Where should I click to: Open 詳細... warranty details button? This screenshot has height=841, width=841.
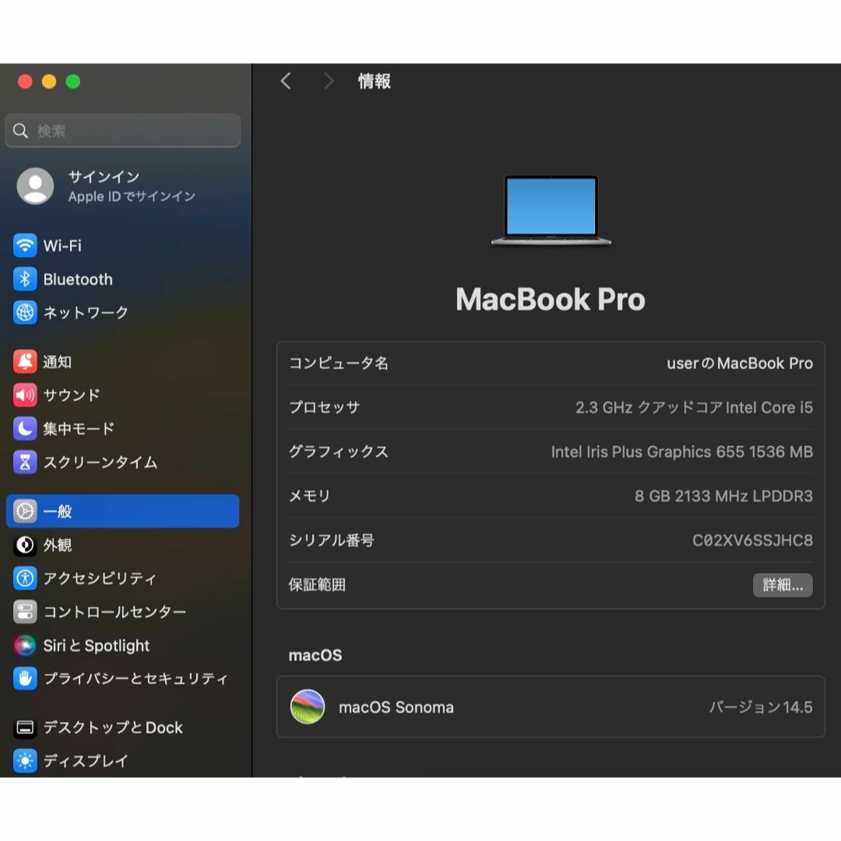tap(783, 585)
